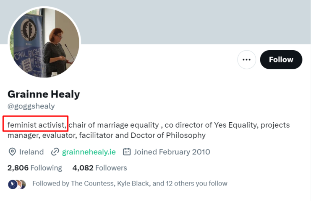Click the chain link icon beside website
The width and height of the screenshot is (311, 201).
(55, 152)
